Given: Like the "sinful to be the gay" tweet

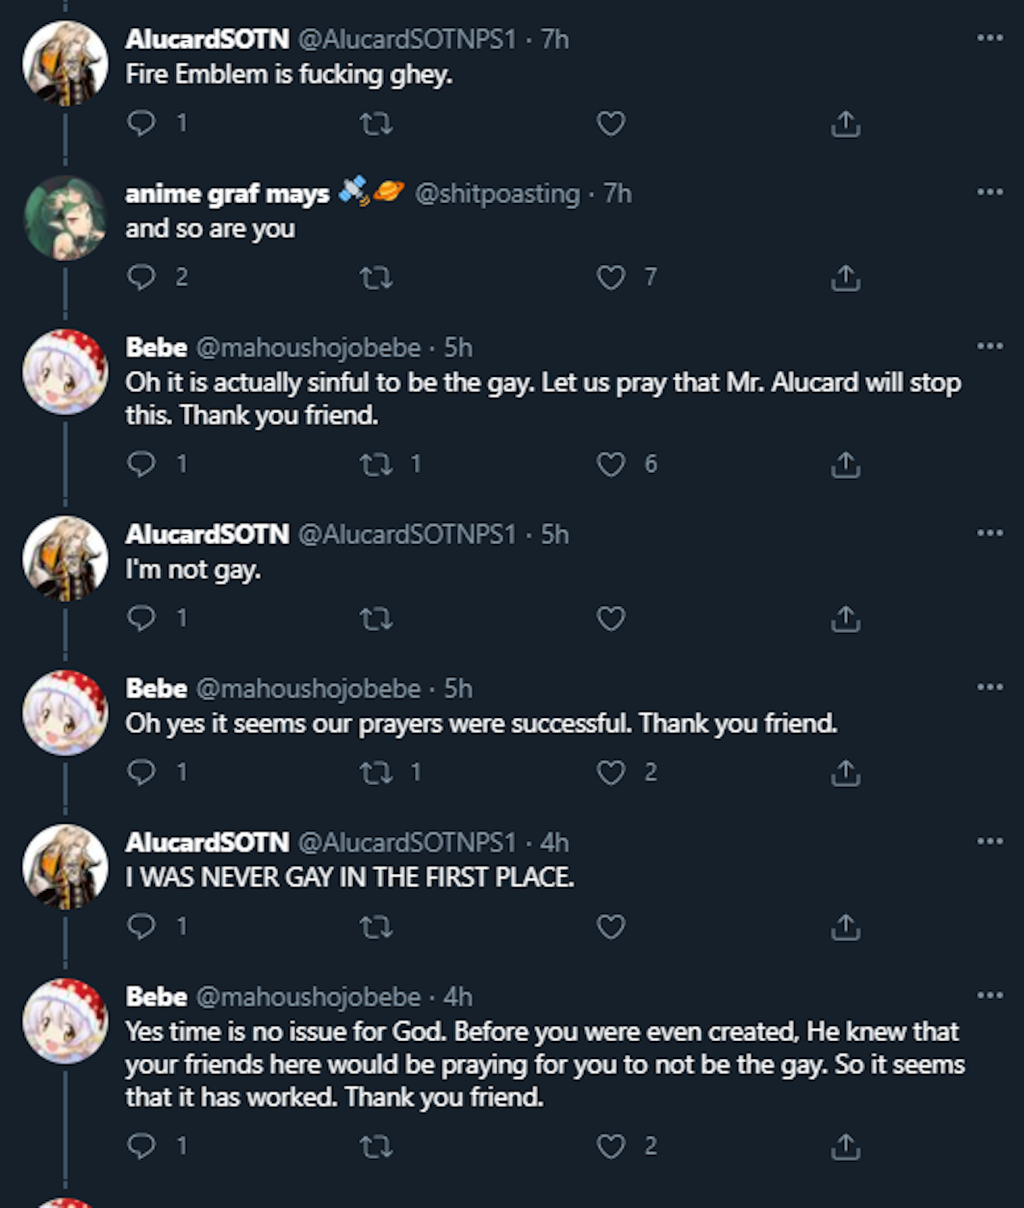Looking at the screenshot, I should tap(610, 465).
